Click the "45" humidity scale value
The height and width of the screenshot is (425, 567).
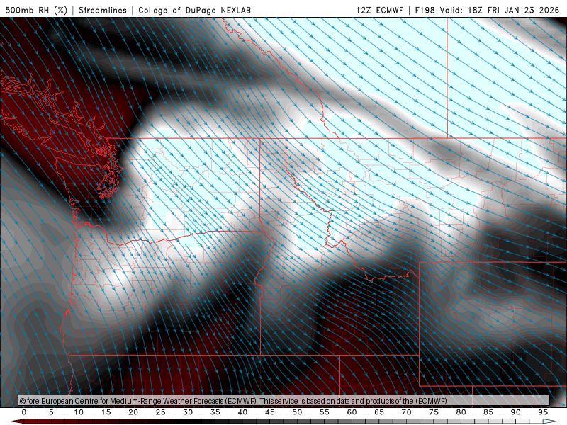coord(270,412)
